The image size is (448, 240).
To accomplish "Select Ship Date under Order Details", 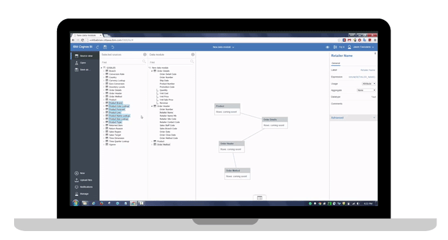I will tap(164, 81).
